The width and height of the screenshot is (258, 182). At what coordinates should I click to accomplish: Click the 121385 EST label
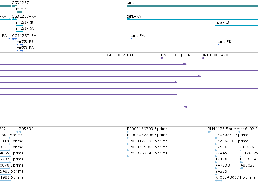[x=223, y=159]
